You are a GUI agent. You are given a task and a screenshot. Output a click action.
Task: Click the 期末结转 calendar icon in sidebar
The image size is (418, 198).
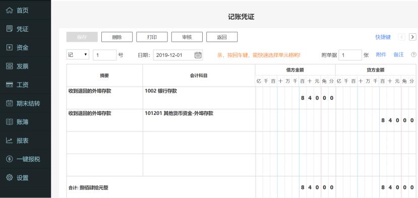click(x=10, y=103)
